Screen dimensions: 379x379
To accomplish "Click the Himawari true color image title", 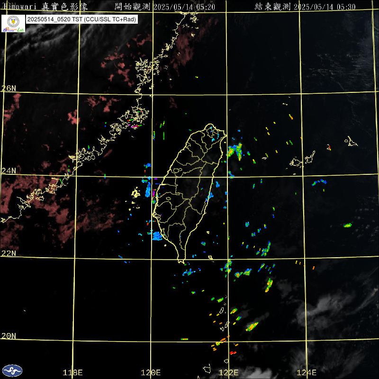I will click(45, 7).
